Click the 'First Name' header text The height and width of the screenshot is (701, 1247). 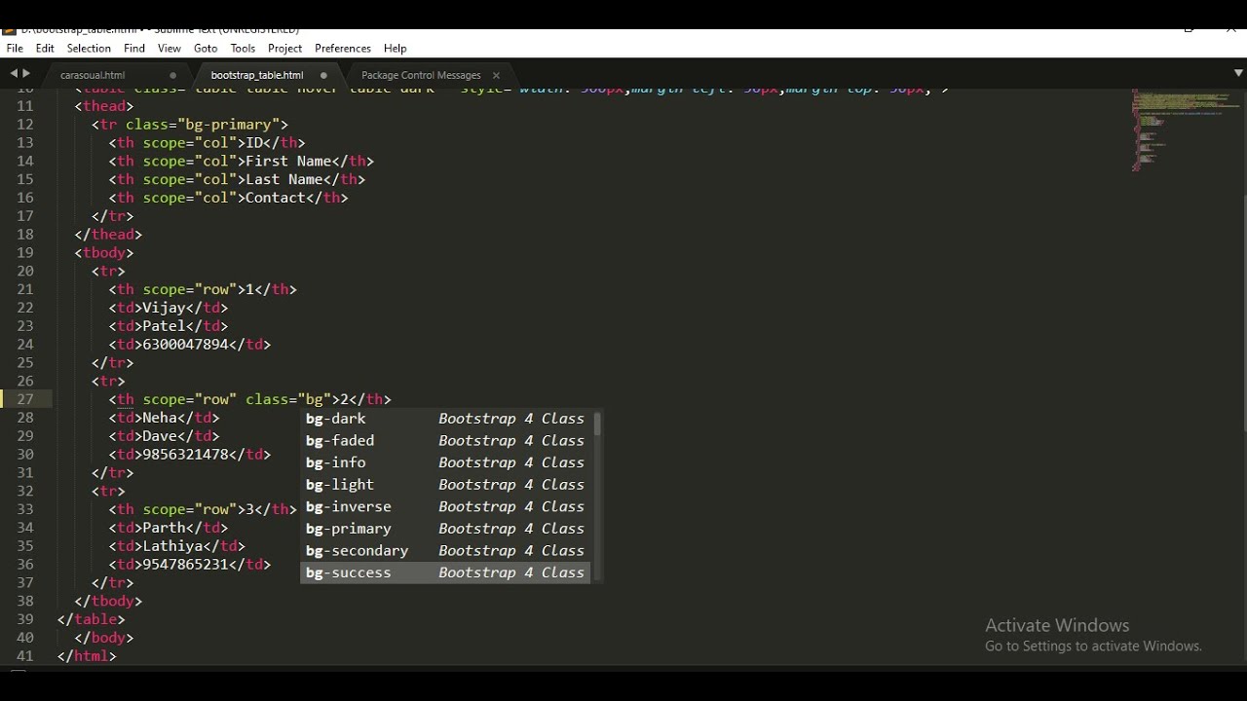tap(288, 161)
